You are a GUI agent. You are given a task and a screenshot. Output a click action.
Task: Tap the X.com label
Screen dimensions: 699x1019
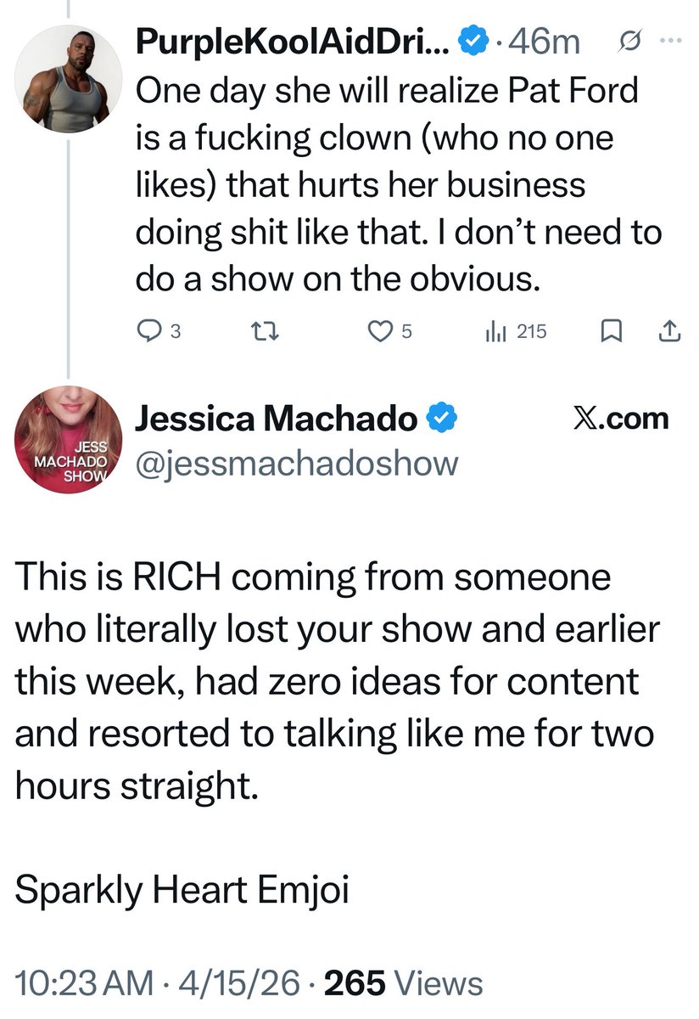point(622,418)
